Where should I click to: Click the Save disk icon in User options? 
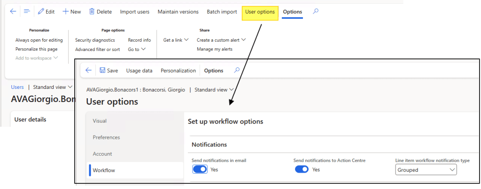(x=102, y=71)
